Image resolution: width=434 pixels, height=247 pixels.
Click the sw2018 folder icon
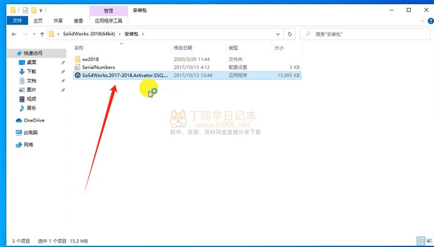pyautogui.click(x=78, y=59)
